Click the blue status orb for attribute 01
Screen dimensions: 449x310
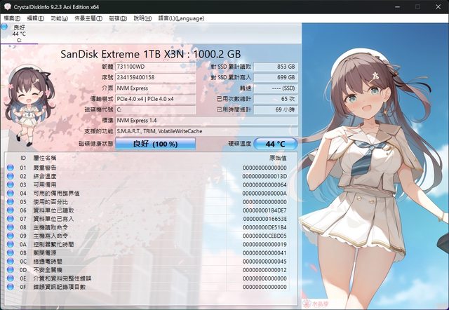pos(11,168)
